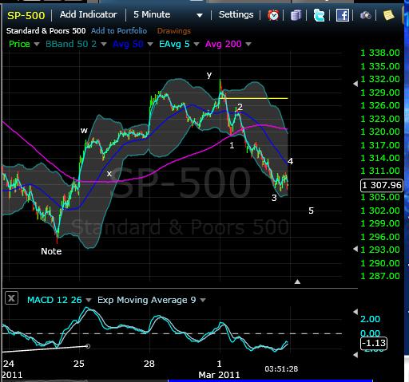Click the alarm clock alert icon

tap(273, 15)
